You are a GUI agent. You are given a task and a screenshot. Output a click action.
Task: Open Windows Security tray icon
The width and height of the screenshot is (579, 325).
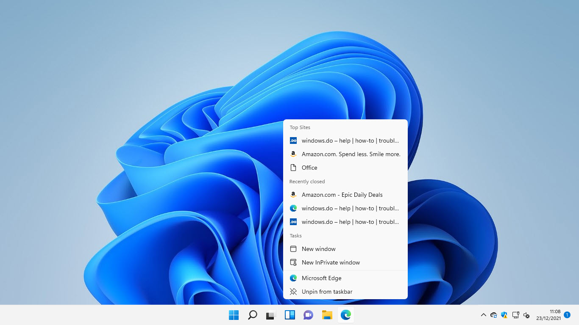(504, 315)
